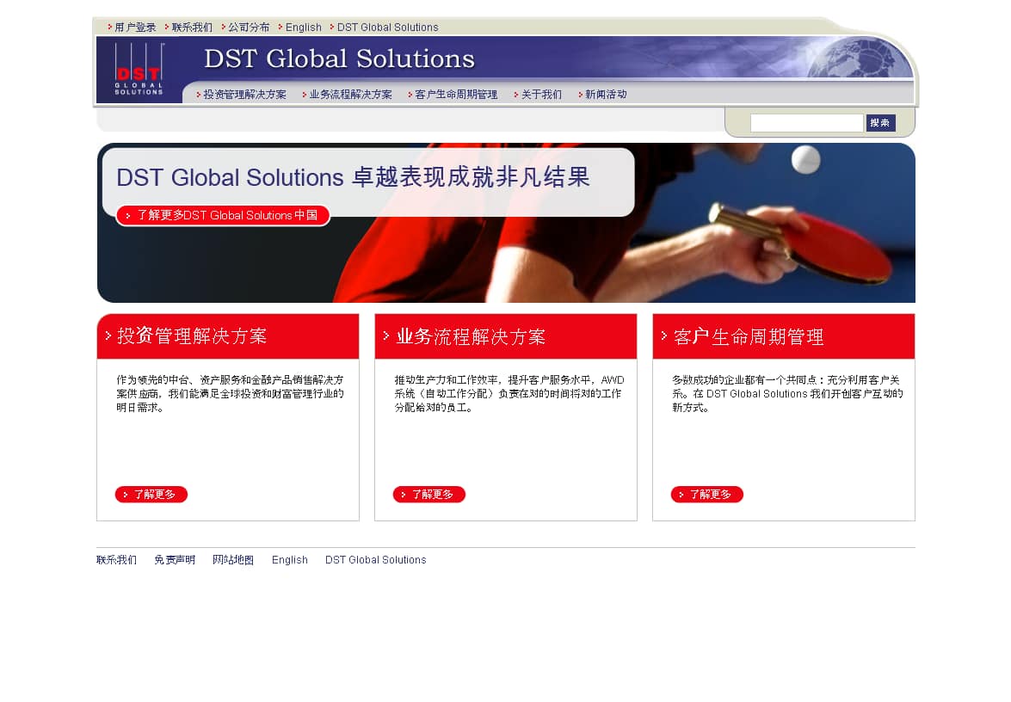Screen dimensions: 1011x702
Task: Switch to English in top bar
Action: (303, 28)
